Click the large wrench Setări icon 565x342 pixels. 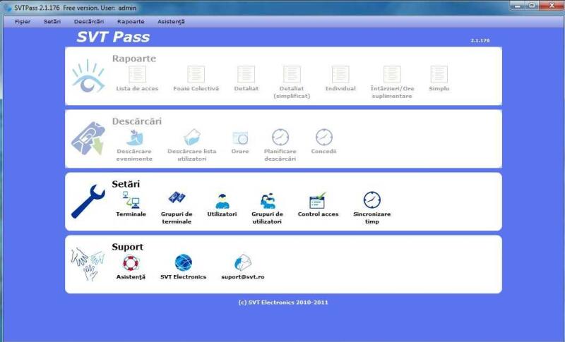88,202
